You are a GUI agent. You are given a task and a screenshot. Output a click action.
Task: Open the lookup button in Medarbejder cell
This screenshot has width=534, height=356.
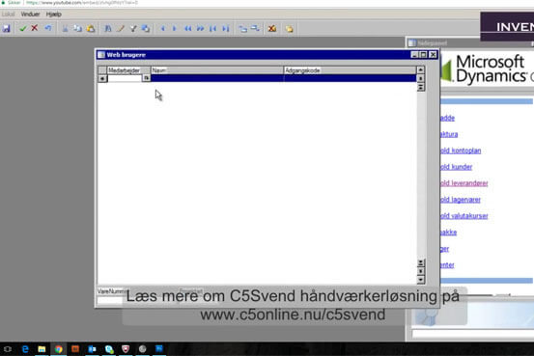[146, 78]
